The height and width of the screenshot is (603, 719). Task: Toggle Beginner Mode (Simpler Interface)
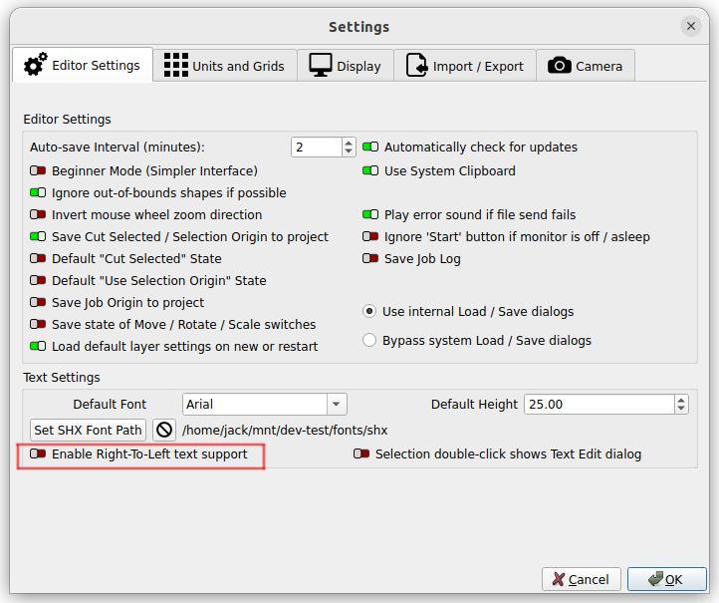point(38,171)
